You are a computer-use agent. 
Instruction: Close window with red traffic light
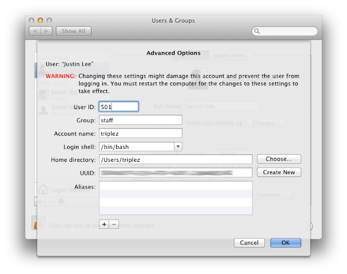pos(31,21)
